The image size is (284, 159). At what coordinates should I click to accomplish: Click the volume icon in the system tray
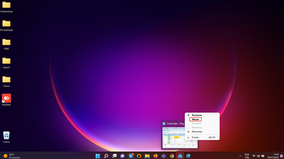click(258, 156)
